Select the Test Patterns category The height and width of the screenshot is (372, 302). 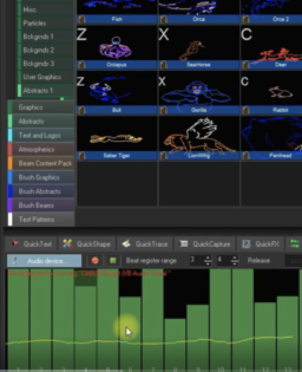[41, 220]
